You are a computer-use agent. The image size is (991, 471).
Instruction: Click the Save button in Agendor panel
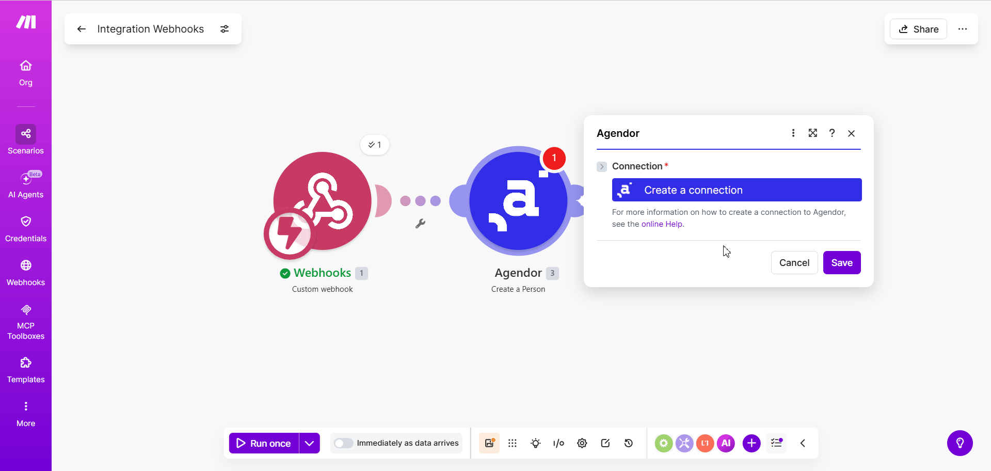[842, 263]
